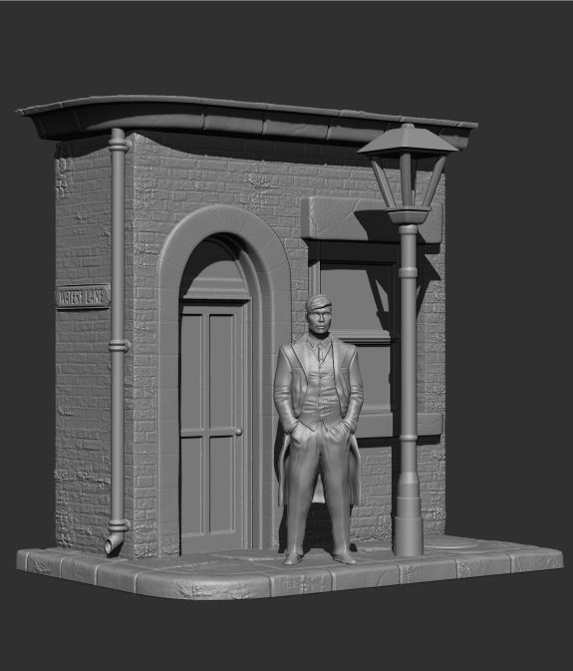Click the "Watery Lane" street sign

click(x=83, y=296)
